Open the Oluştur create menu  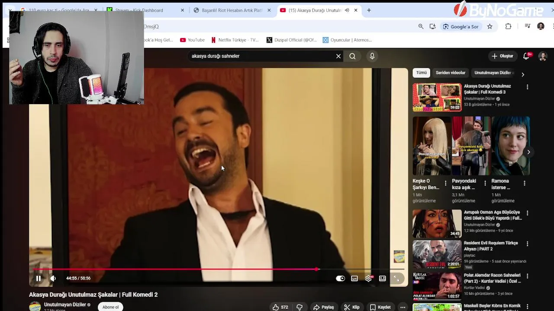(x=502, y=56)
